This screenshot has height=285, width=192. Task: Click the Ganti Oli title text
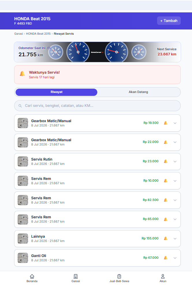pyautogui.click(x=39, y=256)
